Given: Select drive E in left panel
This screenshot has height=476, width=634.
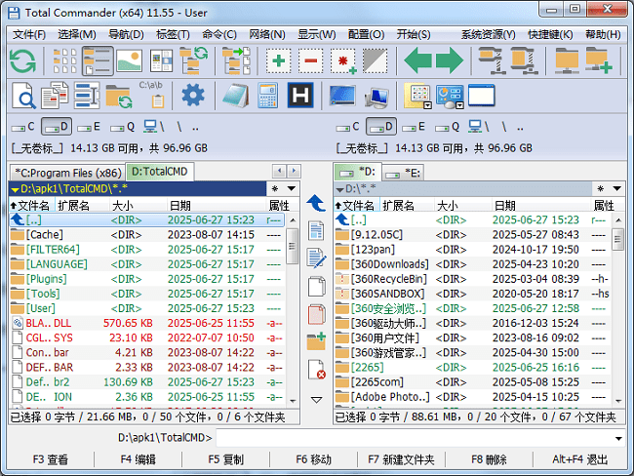Looking at the screenshot, I should [x=89, y=127].
